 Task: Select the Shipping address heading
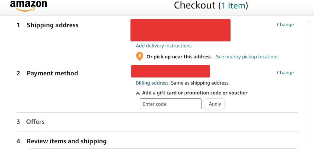tap(52, 25)
